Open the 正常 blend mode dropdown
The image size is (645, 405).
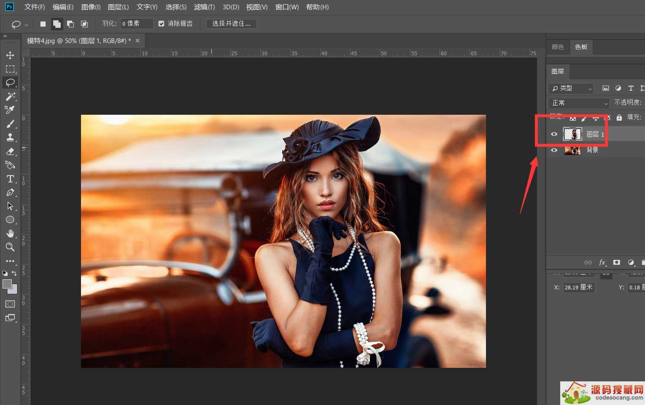pos(579,103)
